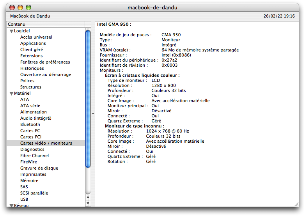This screenshot has width=305, height=216.
Task: Open the Diagnostics entry
Action: pyautogui.click(x=32, y=149)
